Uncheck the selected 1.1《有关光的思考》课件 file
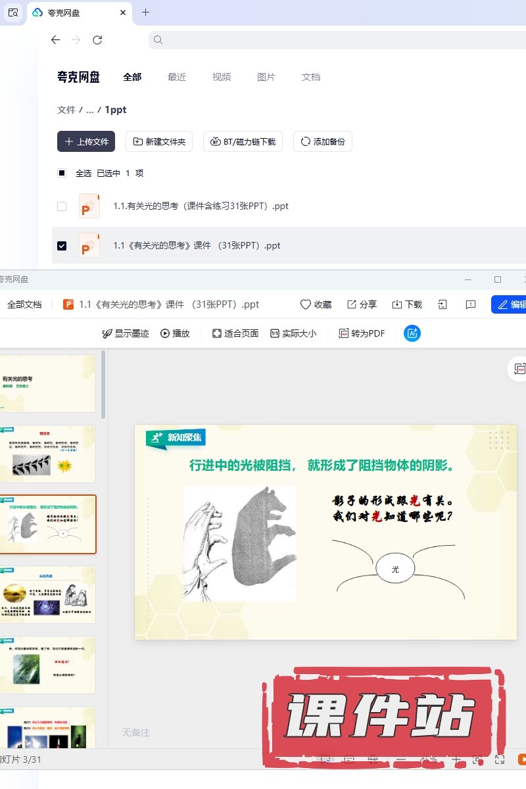The width and height of the screenshot is (526, 789). click(x=62, y=246)
